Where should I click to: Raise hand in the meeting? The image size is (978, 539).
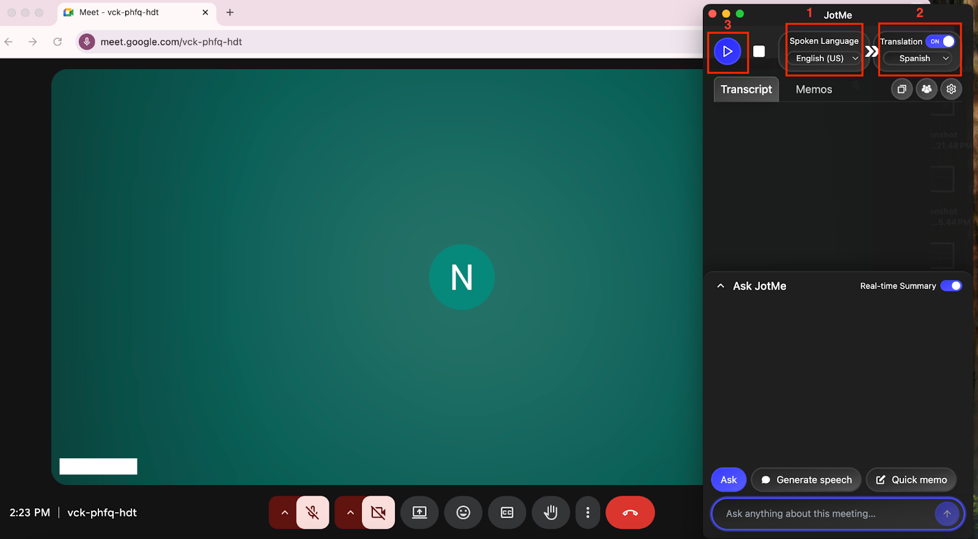(551, 513)
